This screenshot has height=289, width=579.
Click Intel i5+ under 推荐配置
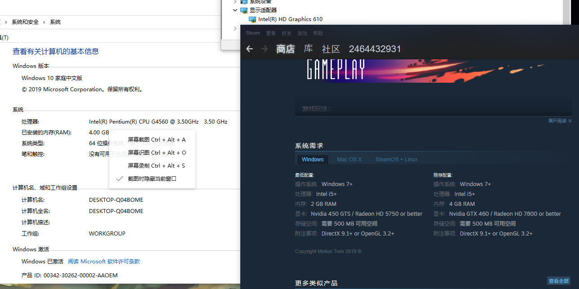(465, 194)
